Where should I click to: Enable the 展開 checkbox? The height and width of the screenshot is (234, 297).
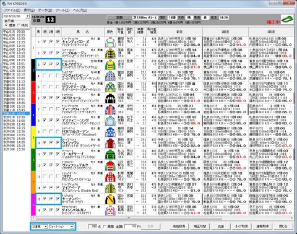click(105, 227)
